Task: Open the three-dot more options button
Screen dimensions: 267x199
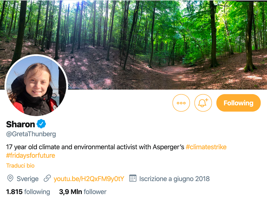Action: tap(181, 103)
